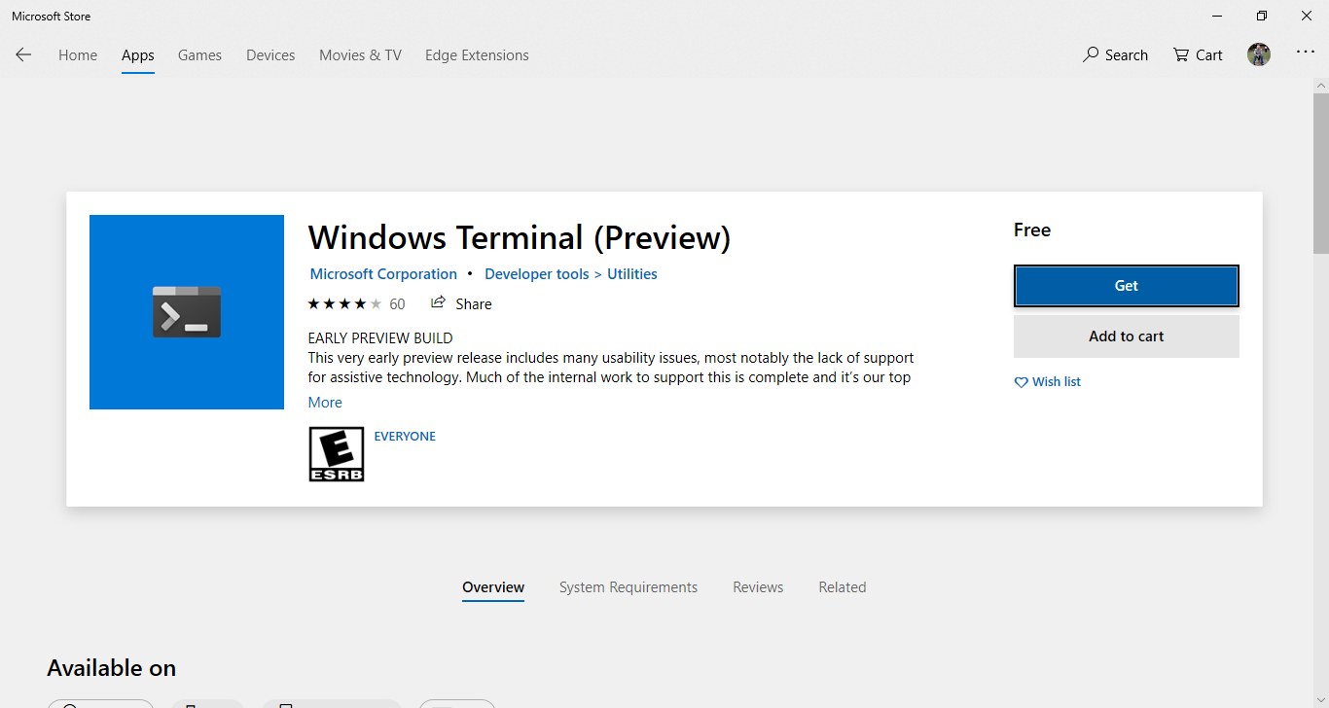Restore down the Microsoft Store window
Screen dimensions: 1329x708
[x=1262, y=16]
